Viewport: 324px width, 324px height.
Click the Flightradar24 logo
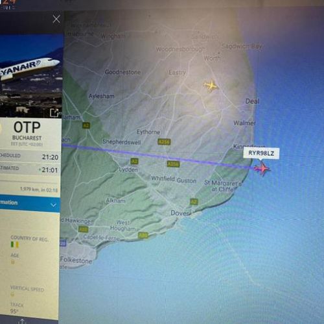coord(8,5)
